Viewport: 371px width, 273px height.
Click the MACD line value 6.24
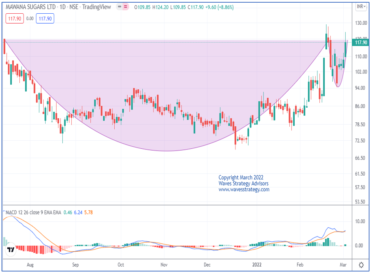click(78, 212)
